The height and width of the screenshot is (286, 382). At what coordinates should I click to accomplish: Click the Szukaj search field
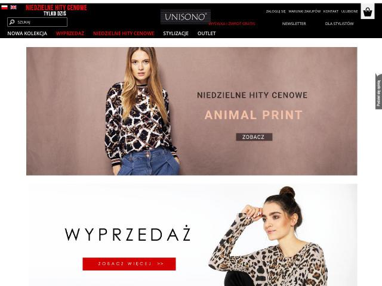pyautogui.click(x=37, y=22)
